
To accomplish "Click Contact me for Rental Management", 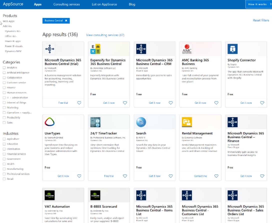I will (200, 176).
